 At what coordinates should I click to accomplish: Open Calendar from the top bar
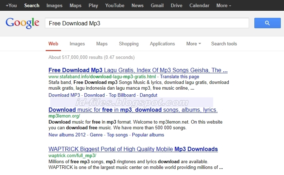[x=199, y=5]
